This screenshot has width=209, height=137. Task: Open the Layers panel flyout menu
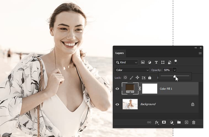200,53
